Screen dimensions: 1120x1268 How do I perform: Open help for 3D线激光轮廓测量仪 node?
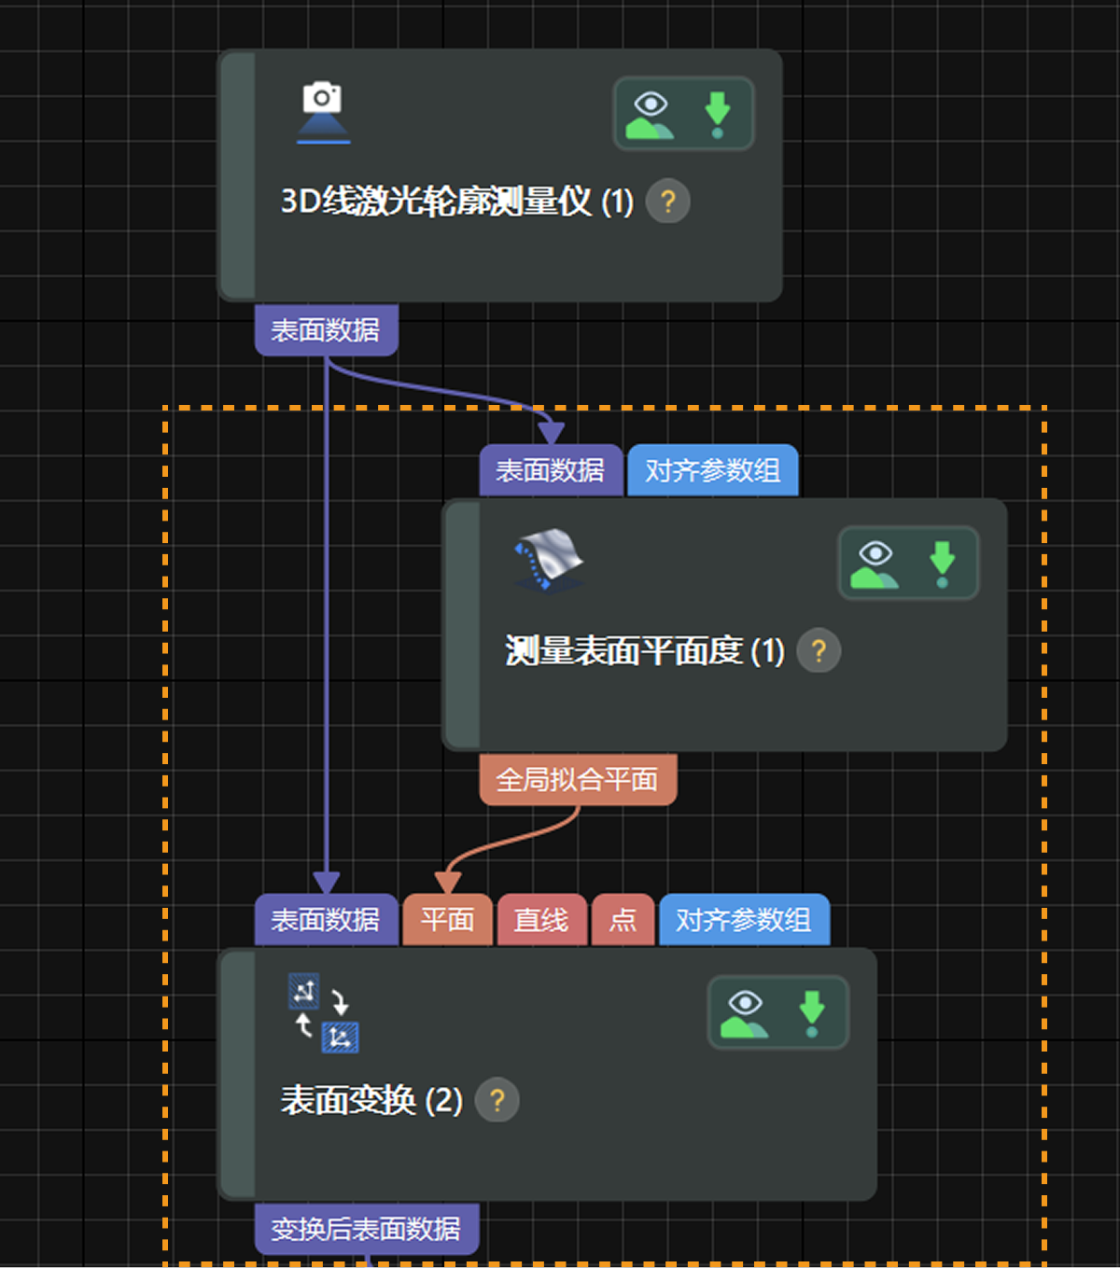tap(668, 201)
